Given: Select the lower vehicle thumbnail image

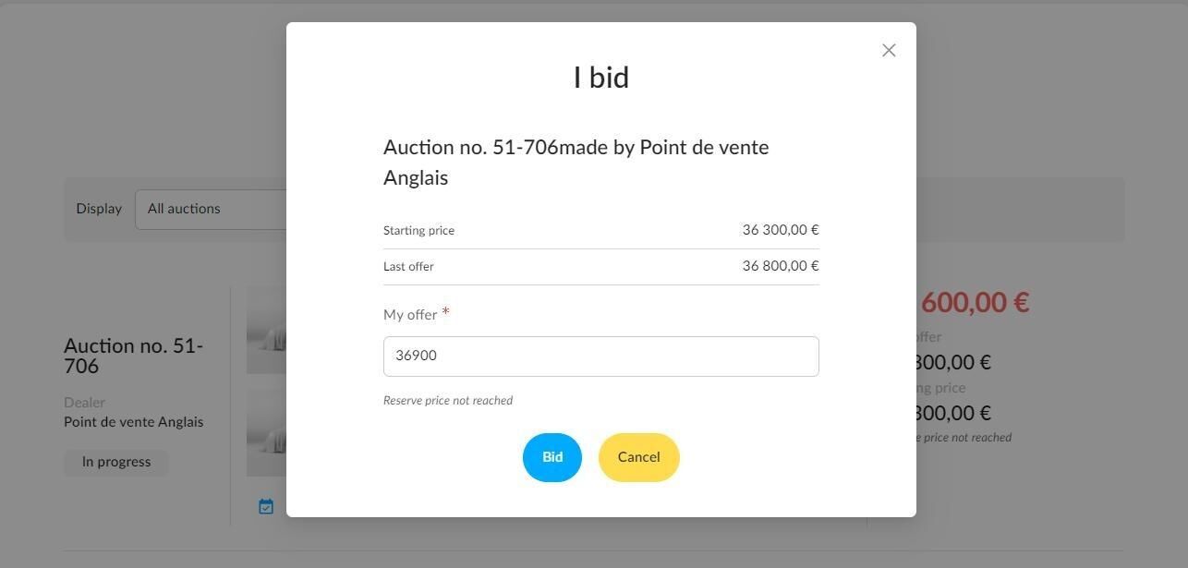Looking at the screenshot, I should (x=266, y=432).
